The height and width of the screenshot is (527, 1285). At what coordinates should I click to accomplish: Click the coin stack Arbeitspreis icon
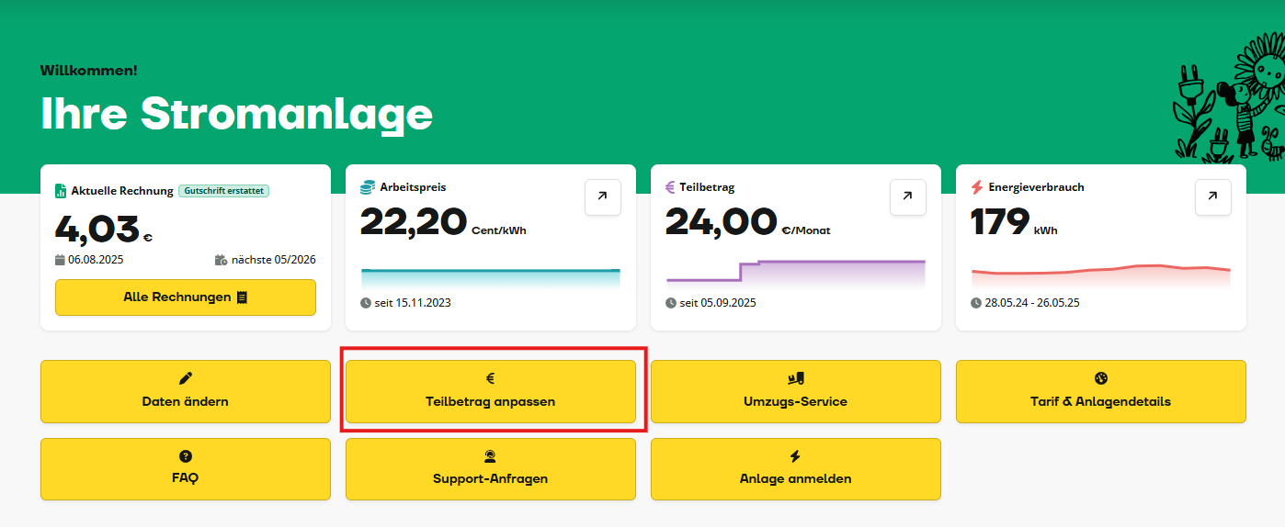click(367, 187)
